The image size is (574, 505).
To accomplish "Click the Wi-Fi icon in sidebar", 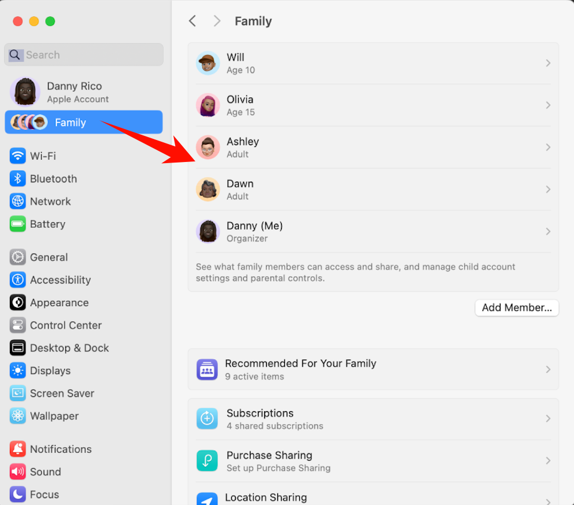I will click(x=18, y=156).
